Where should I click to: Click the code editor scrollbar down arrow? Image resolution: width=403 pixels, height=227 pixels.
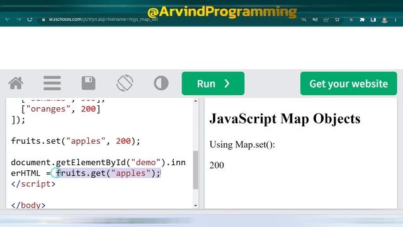[x=196, y=206]
